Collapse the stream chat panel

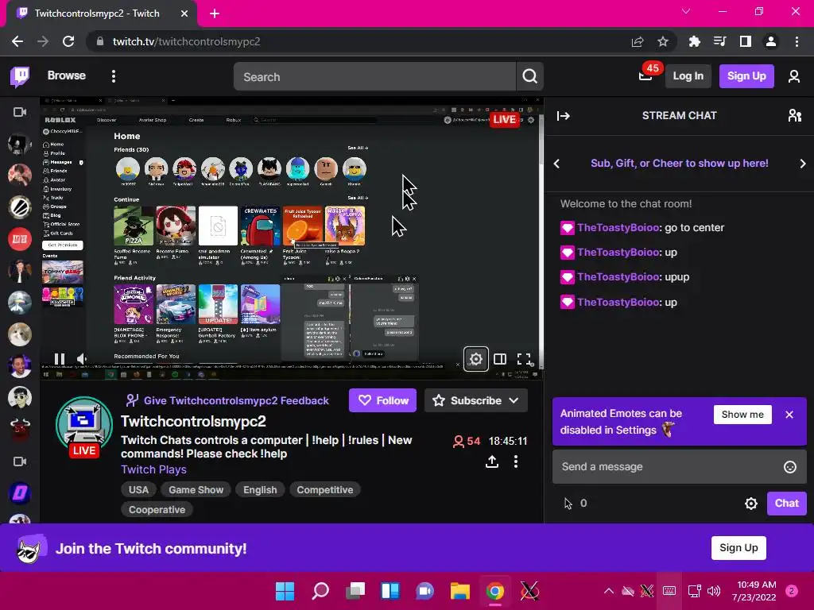click(564, 116)
